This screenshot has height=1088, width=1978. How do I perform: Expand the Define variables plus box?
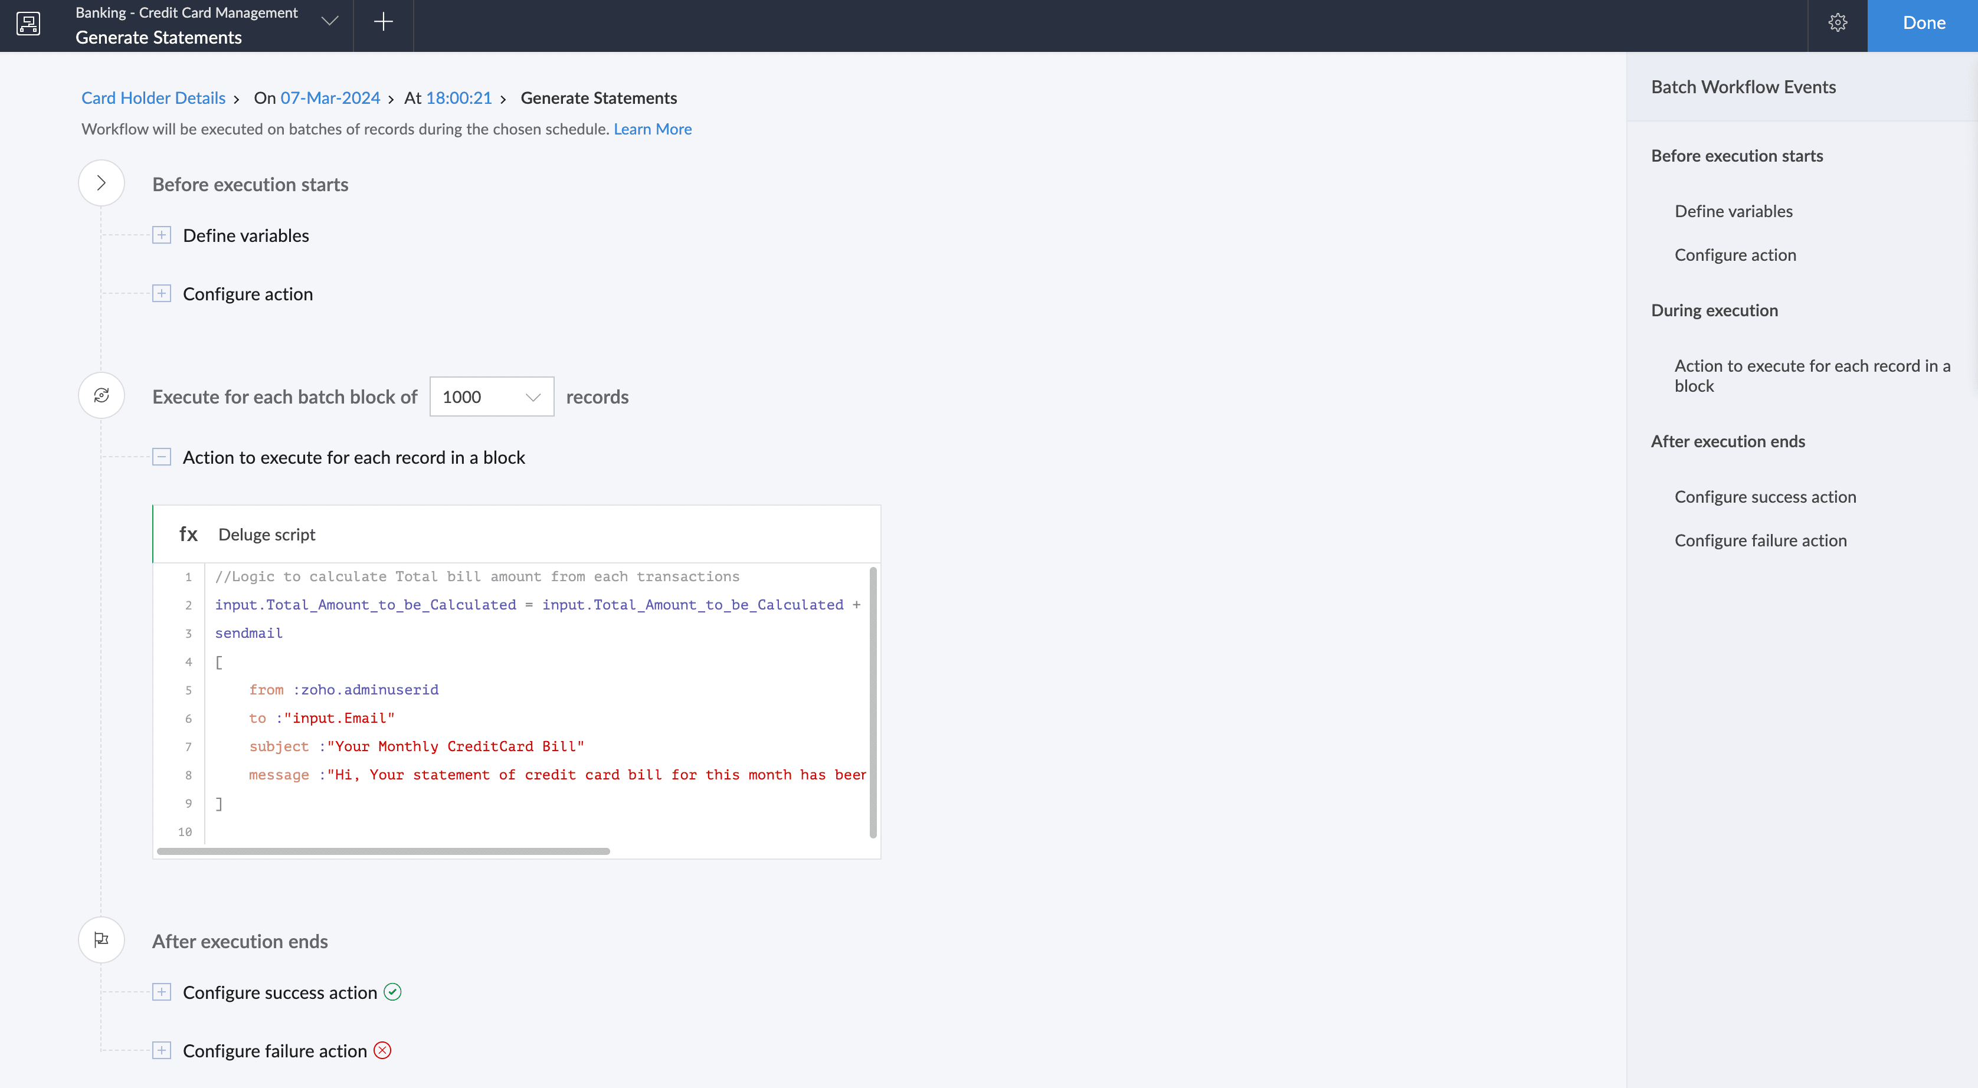tap(161, 235)
